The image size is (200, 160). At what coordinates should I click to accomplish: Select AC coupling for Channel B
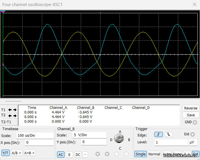[61, 155]
